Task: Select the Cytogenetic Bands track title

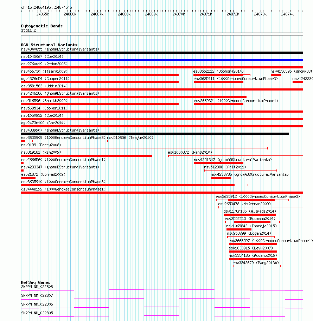Action: pos(42,26)
